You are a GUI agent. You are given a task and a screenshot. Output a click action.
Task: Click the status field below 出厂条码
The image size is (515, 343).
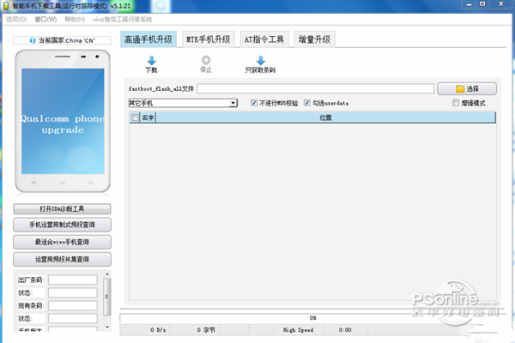[x=73, y=292]
